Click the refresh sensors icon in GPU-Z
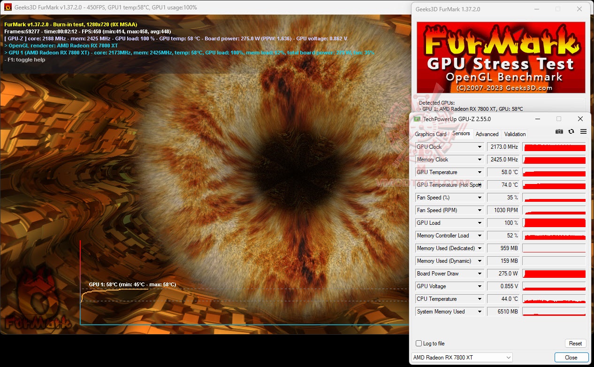 (x=571, y=132)
